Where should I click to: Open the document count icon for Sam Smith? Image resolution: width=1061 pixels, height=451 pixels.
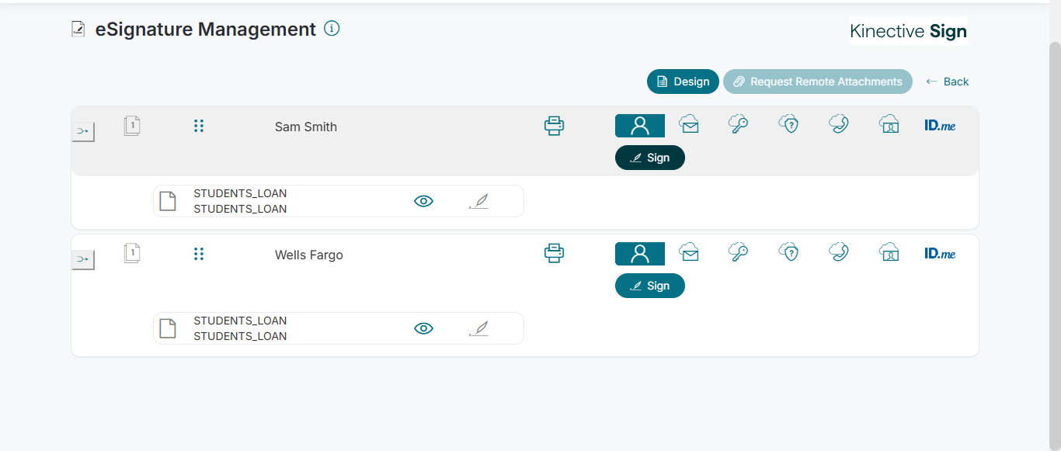point(132,126)
